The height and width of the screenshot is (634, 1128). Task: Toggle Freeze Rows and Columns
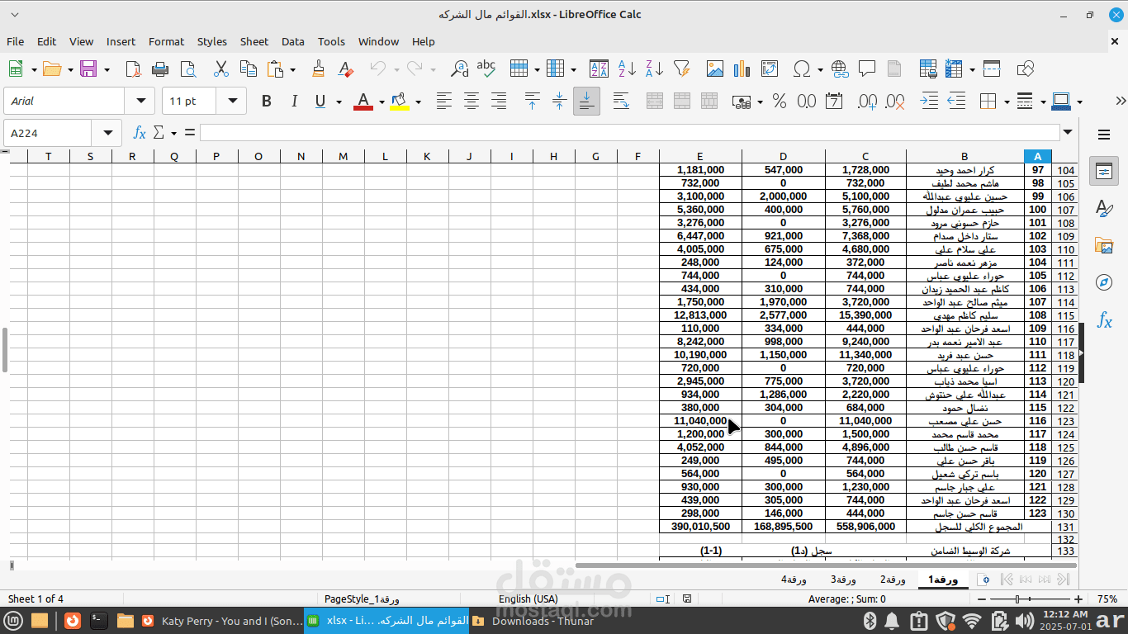click(991, 69)
